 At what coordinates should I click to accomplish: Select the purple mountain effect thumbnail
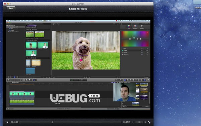click(144, 97)
